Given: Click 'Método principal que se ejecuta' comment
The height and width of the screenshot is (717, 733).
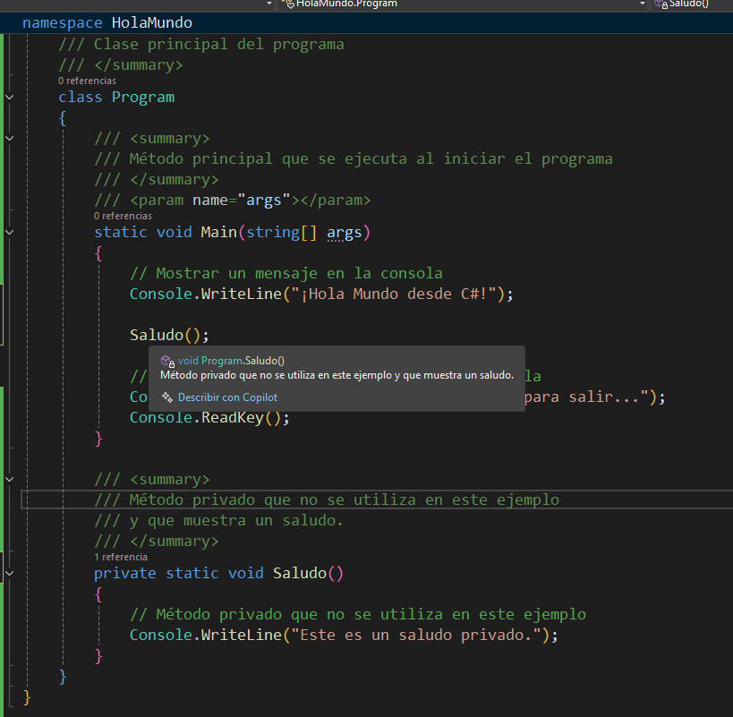Looking at the screenshot, I should pos(353,159).
